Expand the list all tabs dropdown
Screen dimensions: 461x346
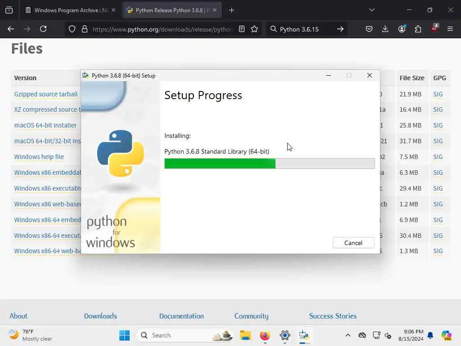point(371,10)
